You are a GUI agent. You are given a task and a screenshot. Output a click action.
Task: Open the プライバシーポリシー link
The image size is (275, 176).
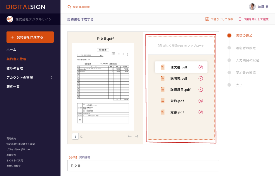point(18,149)
